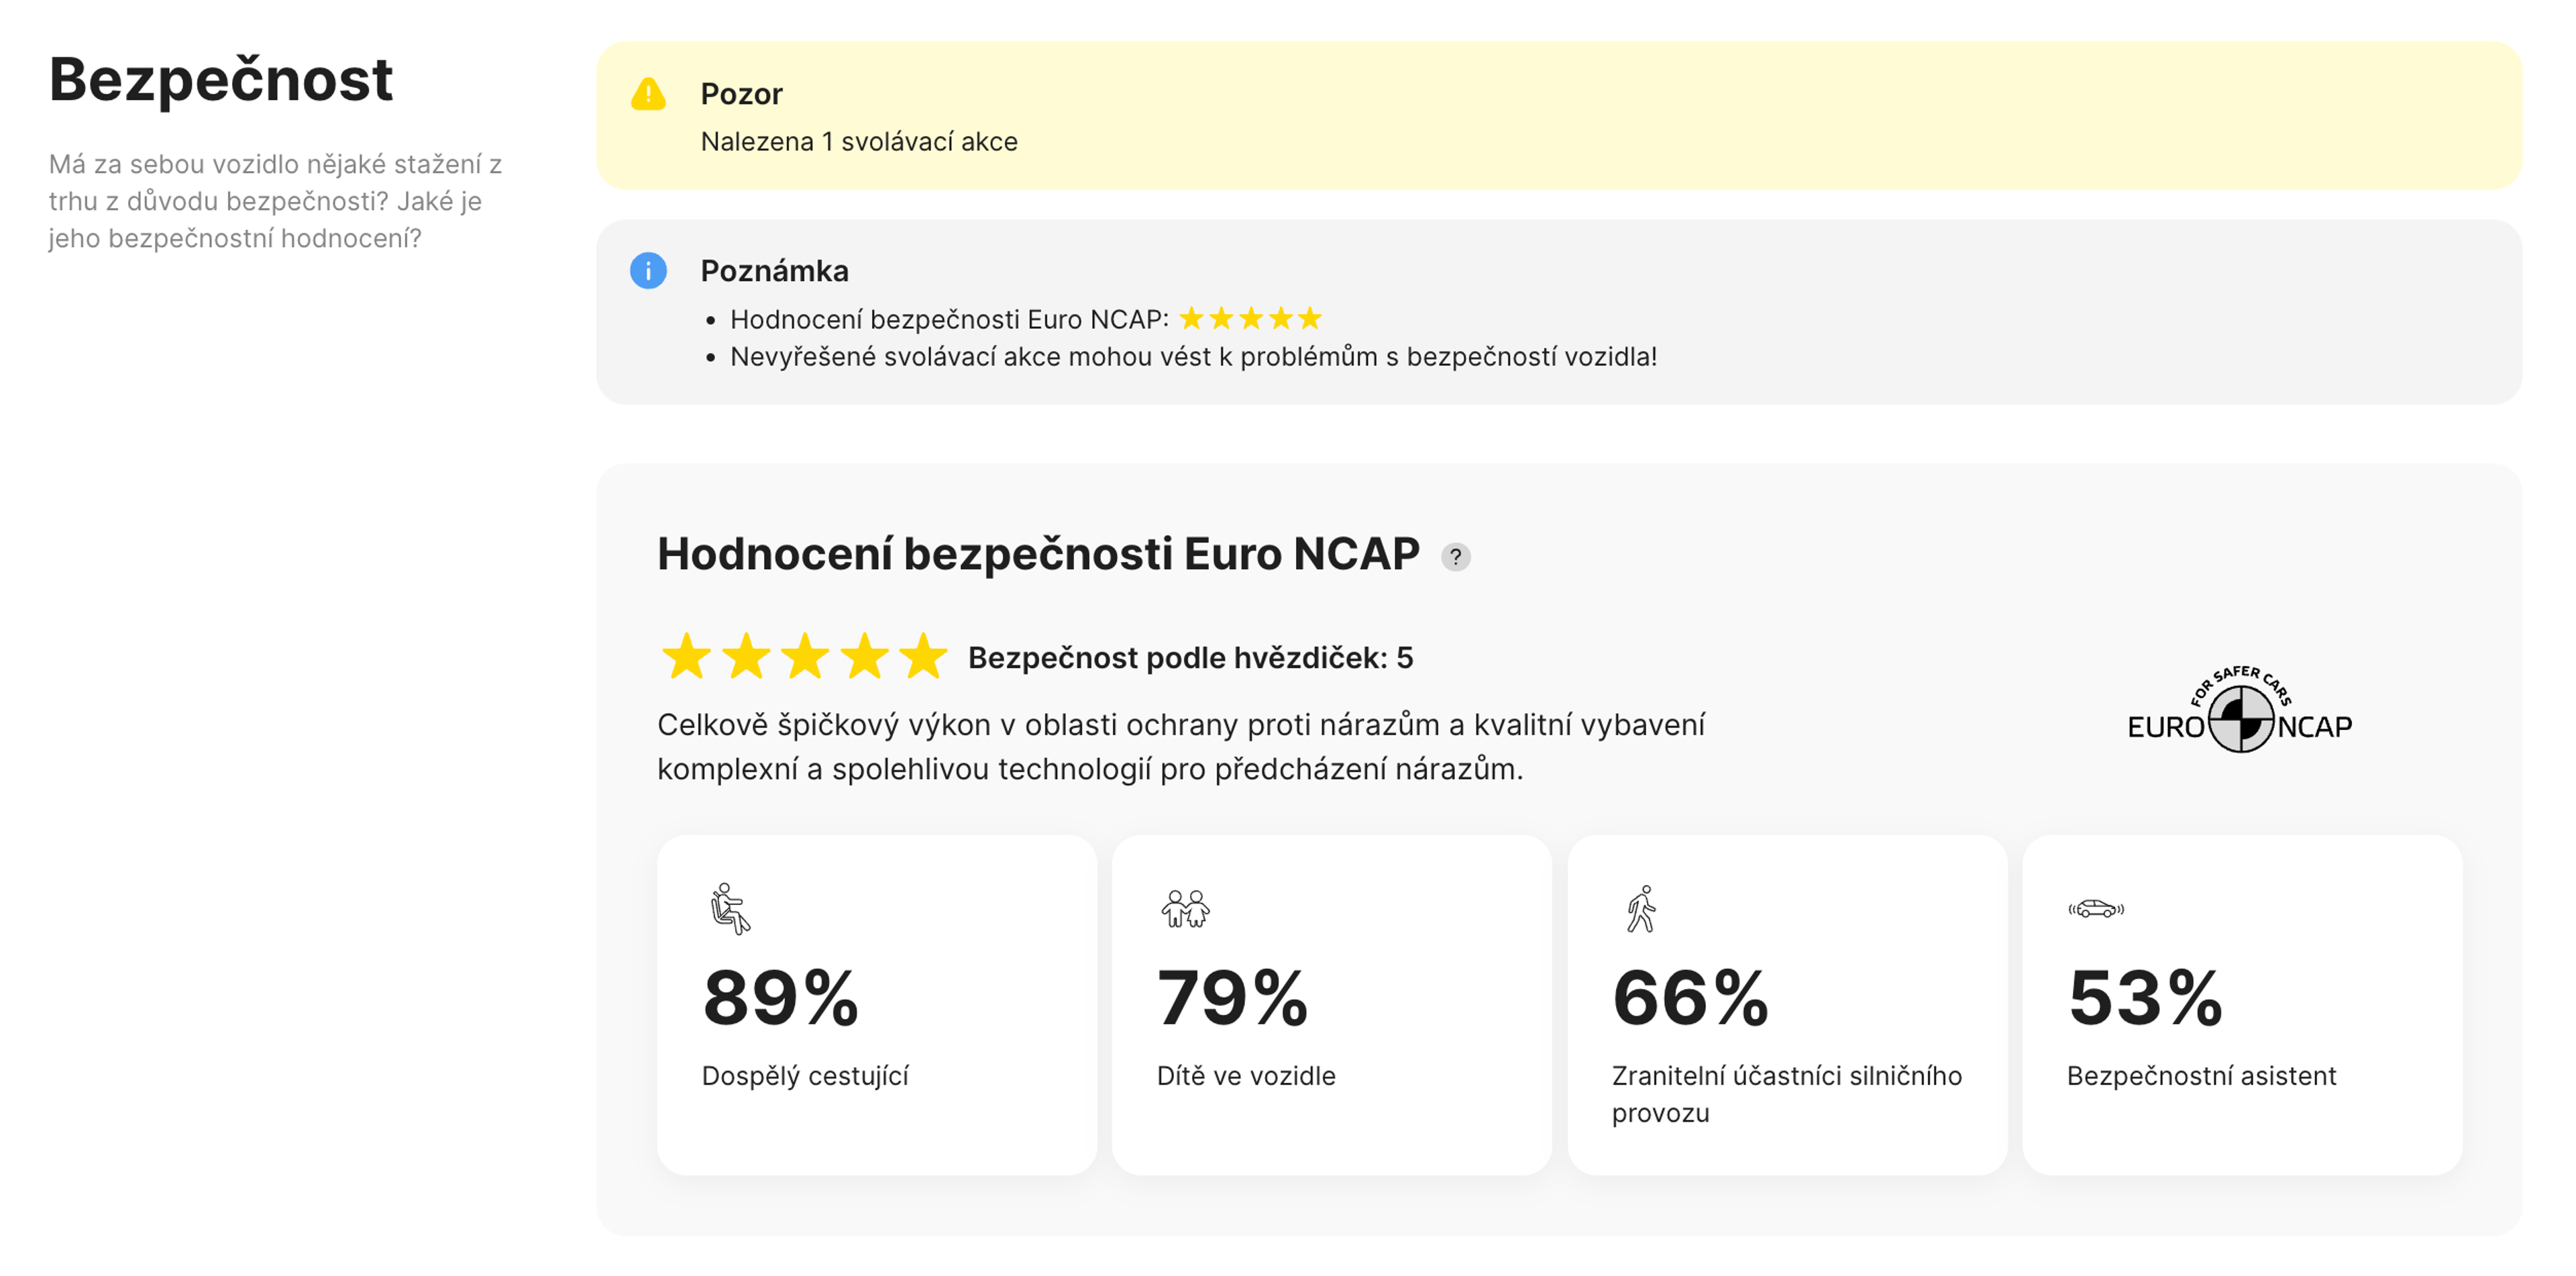Click the first star in the large rating row
The height and width of the screenshot is (1276, 2576).
(x=686, y=657)
